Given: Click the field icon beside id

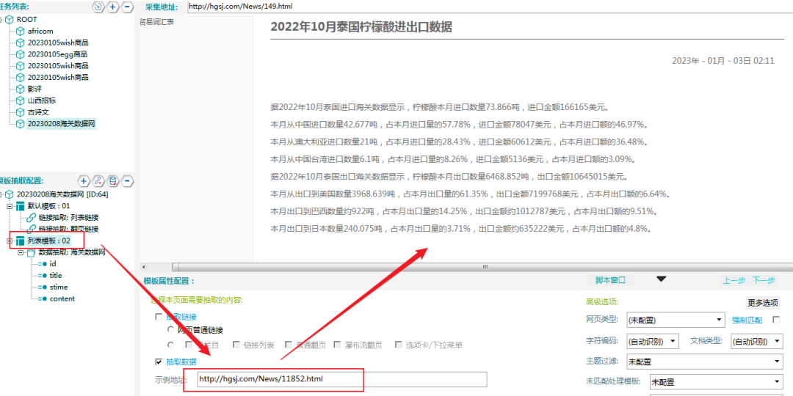Looking at the screenshot, I should pos(42,264).
